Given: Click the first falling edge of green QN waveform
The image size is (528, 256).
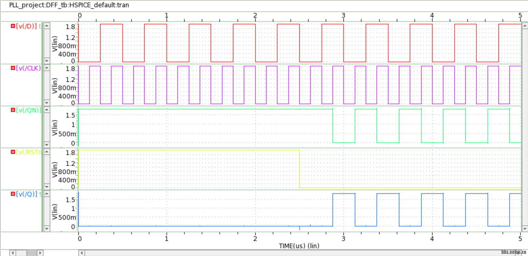Looking at the screenshot, I should [333, 126].
